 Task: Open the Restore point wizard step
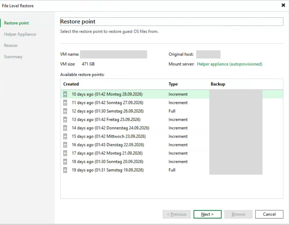point(17,23)
